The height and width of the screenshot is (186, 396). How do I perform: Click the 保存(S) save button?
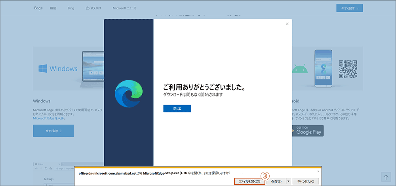tap(276, 181)
